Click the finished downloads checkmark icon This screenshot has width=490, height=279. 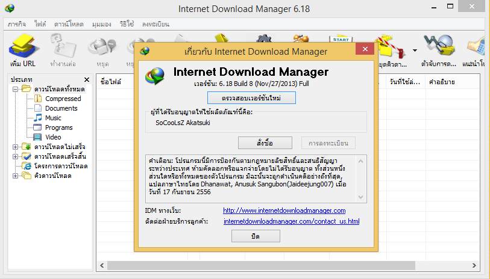tap(27, 156)
